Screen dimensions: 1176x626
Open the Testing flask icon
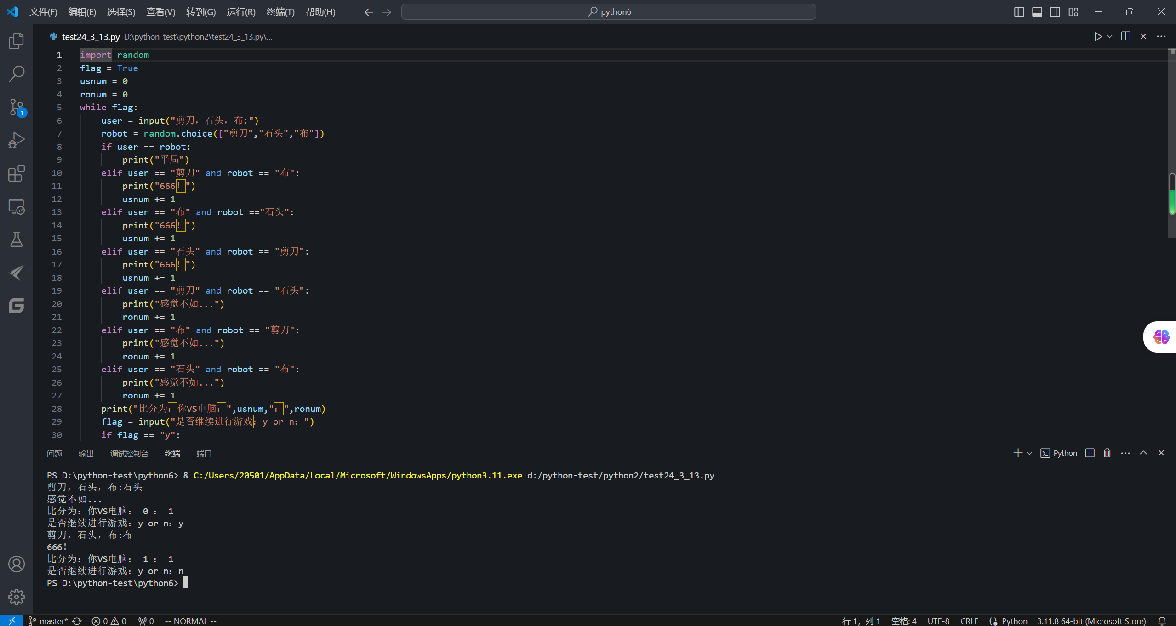tap(17, 239)
